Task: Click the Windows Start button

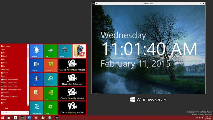Action: (3, 118)
